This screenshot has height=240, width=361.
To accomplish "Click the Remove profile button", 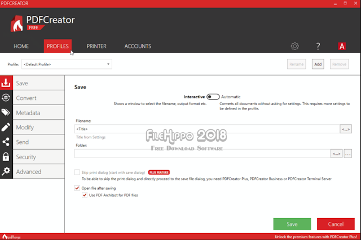I will pos(340,64).
